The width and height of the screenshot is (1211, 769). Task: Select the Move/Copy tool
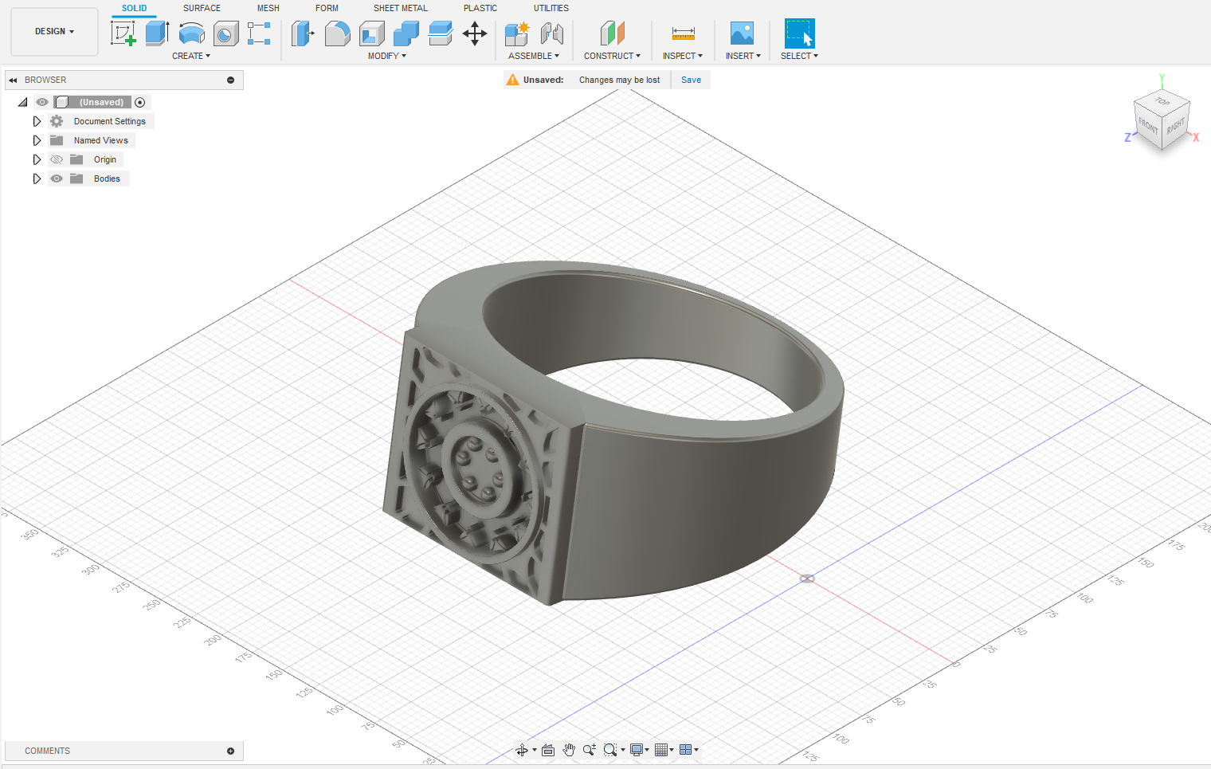475,33
